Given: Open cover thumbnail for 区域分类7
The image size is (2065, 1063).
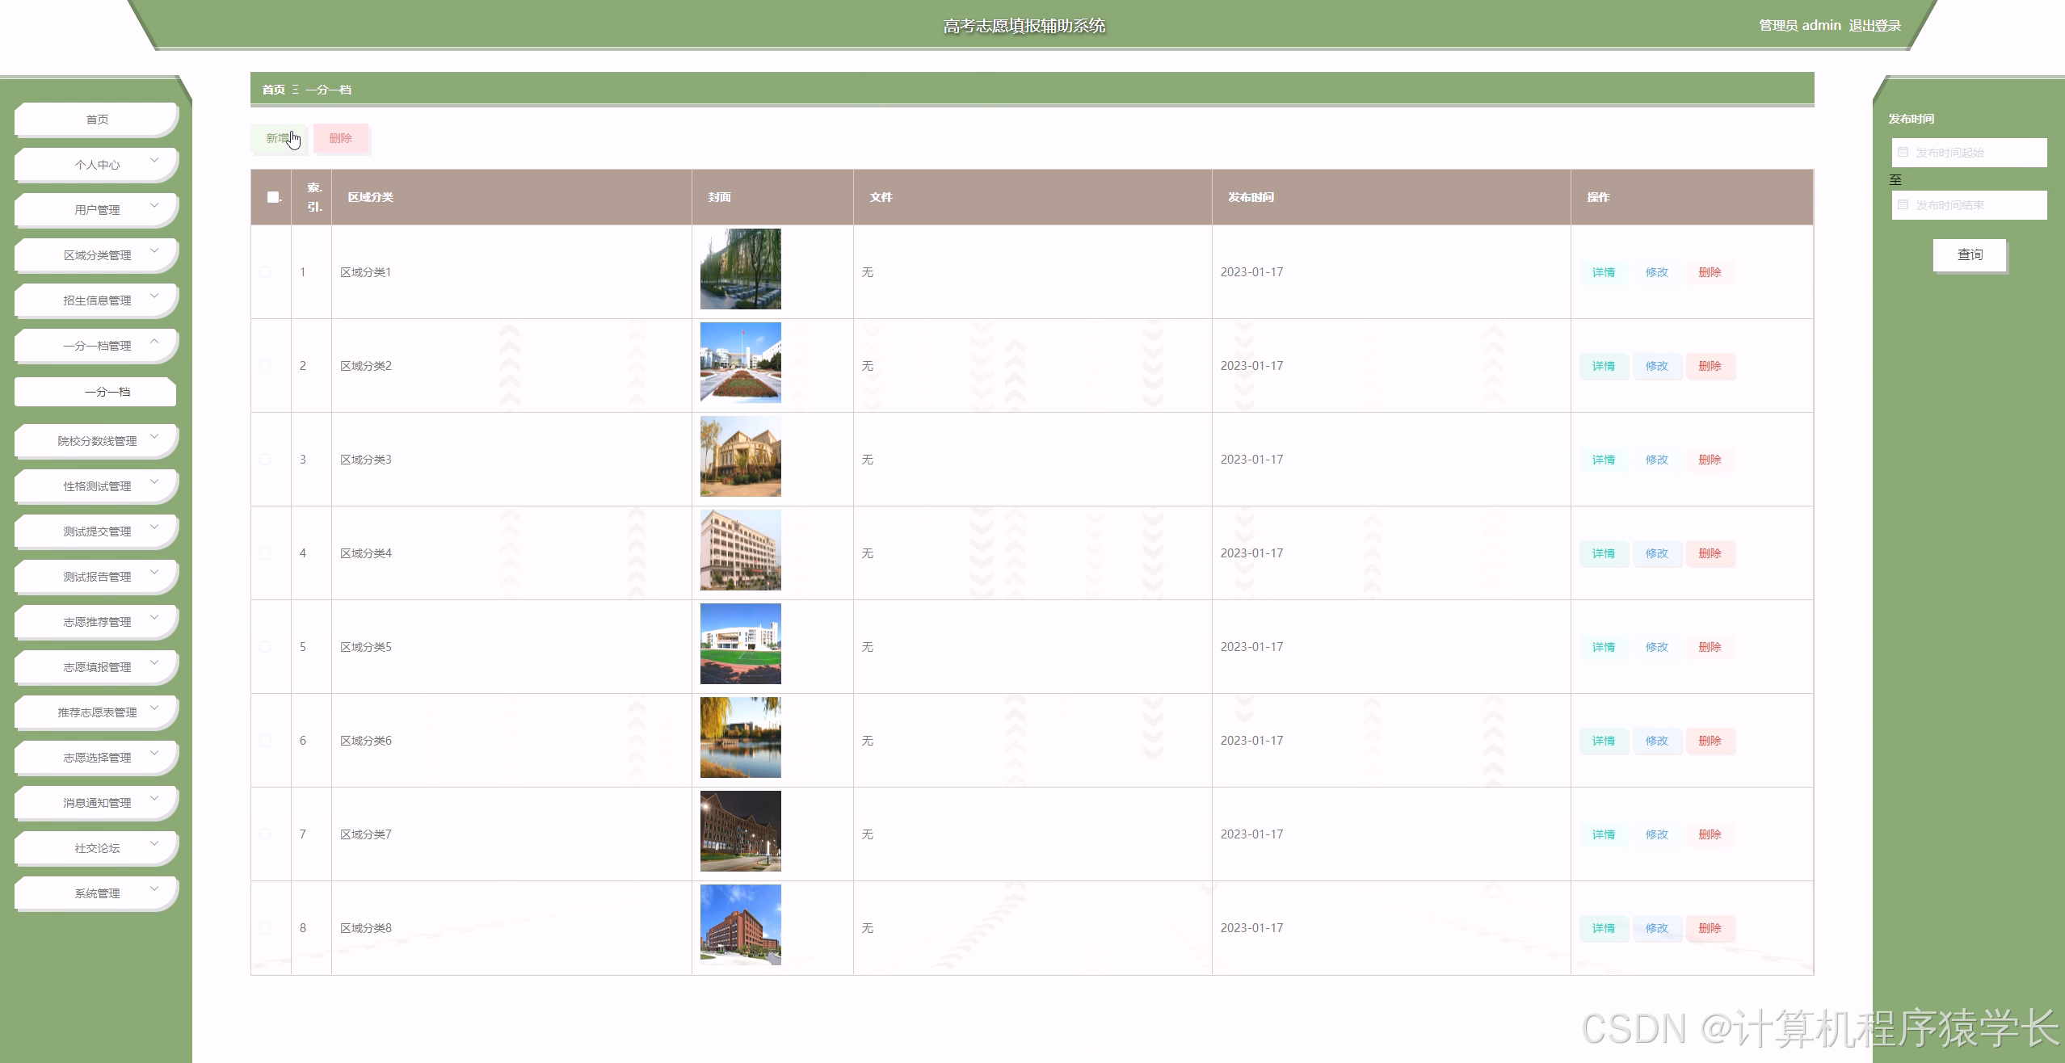Looking at the screenshot, I should pos(740,831).
